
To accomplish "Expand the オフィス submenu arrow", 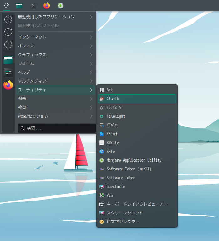I will (x=91, y=46).
